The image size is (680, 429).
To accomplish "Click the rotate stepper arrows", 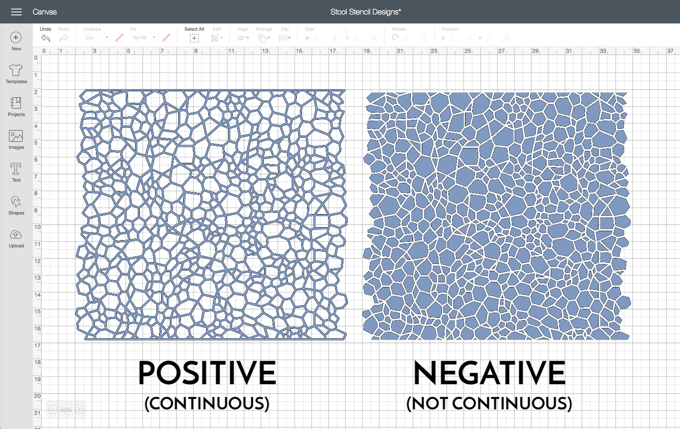I will pos(424,38).
